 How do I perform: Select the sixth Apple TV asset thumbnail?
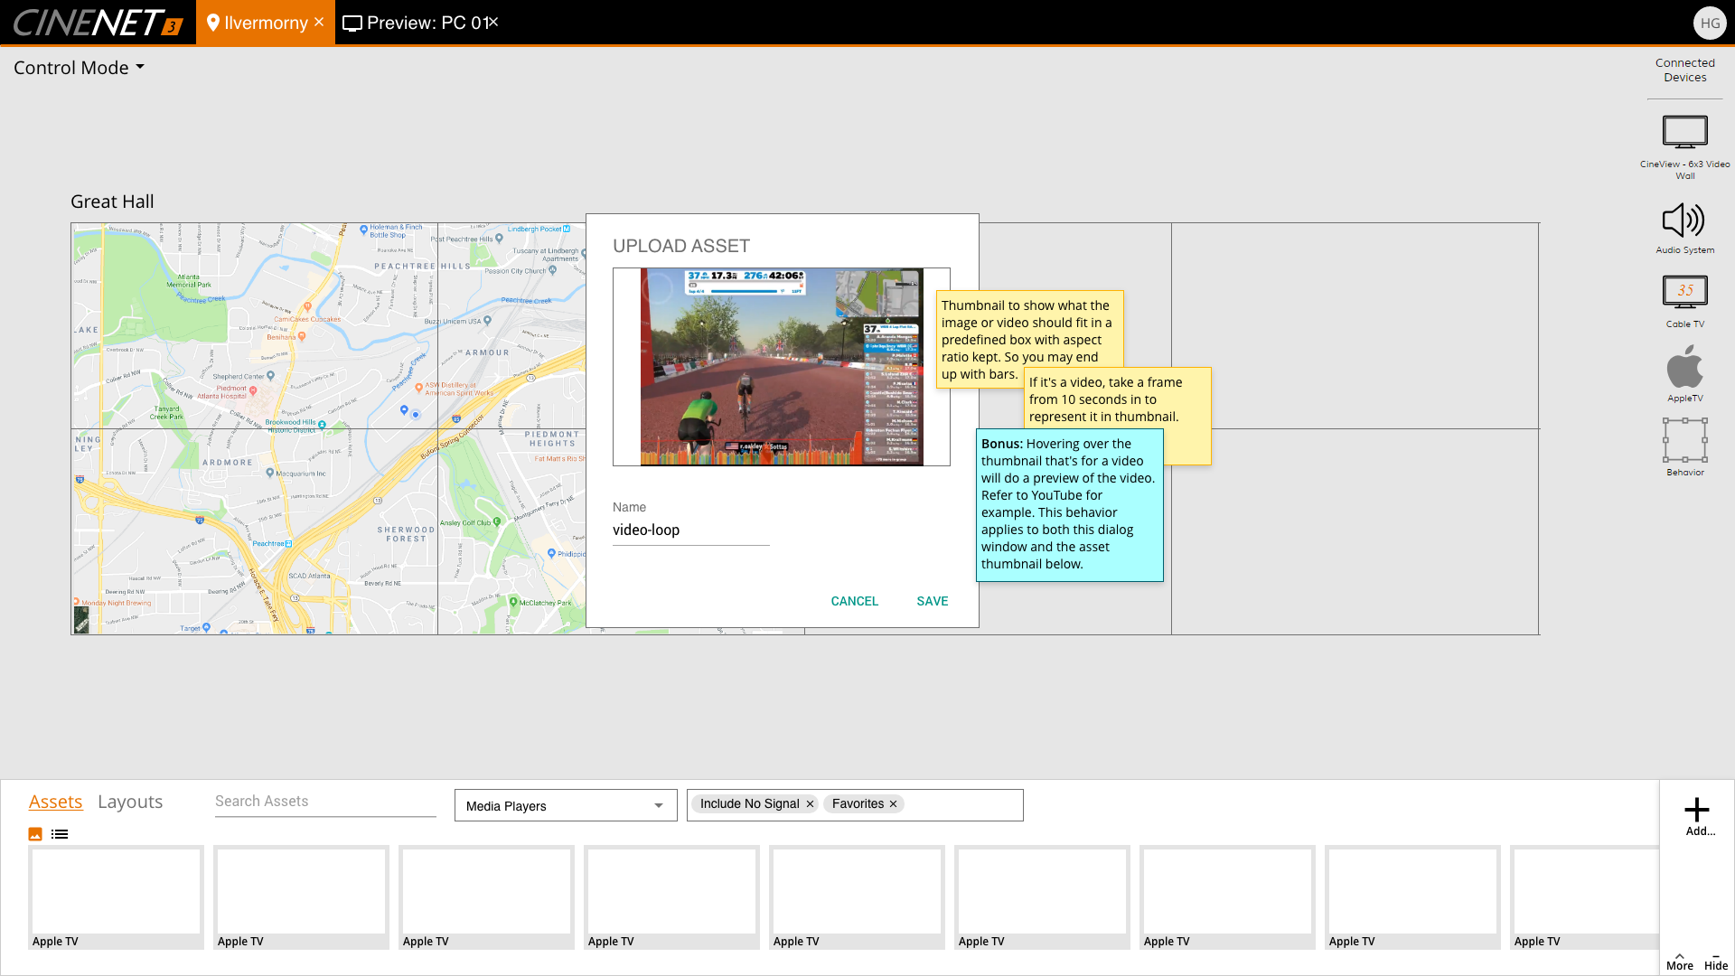[1042, 897]
